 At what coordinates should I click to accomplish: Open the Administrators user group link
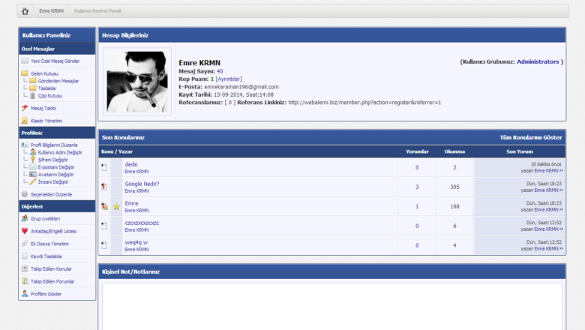(538, 61)
